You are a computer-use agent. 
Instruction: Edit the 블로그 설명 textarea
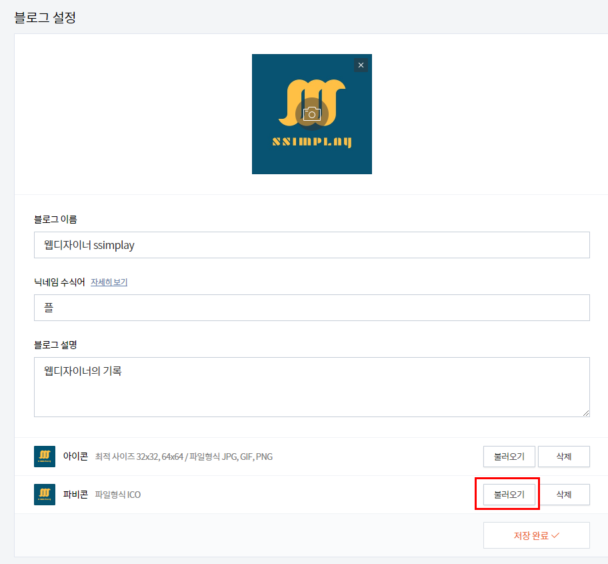(x=312, y=387)
